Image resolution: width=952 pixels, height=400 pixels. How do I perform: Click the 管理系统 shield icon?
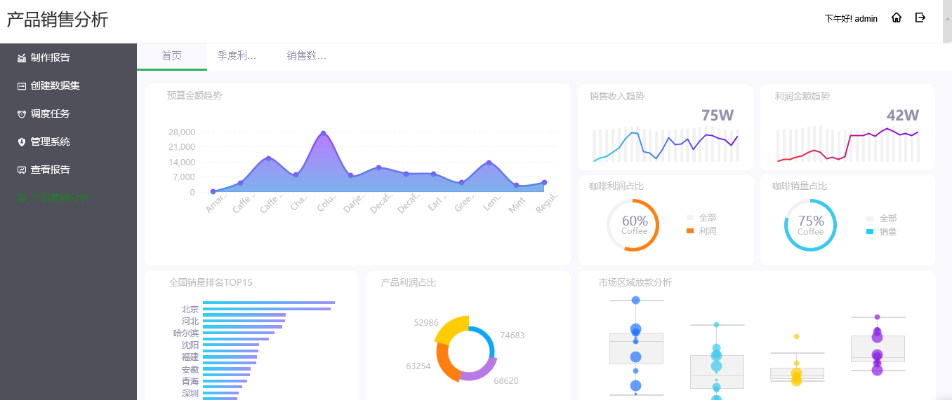coord(22,142)
